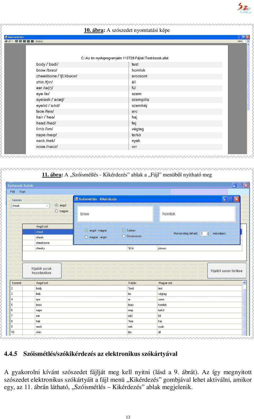Click the nose entry in the print preview
Viewport: 254px width, 419px height.
47,147
